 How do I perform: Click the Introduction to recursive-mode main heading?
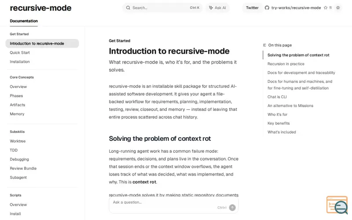coord(169,51)
